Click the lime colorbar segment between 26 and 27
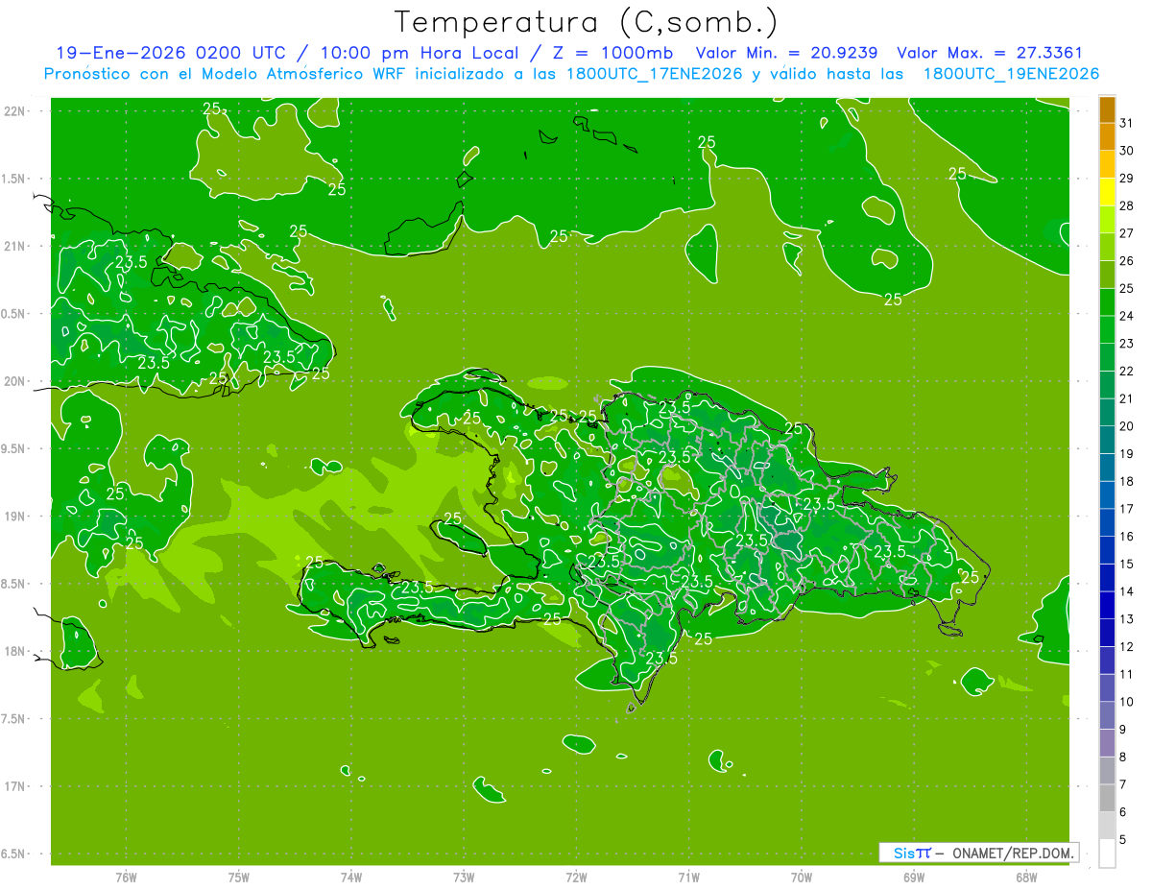This screenshot has width=1152, height=890. point(1107,247)
